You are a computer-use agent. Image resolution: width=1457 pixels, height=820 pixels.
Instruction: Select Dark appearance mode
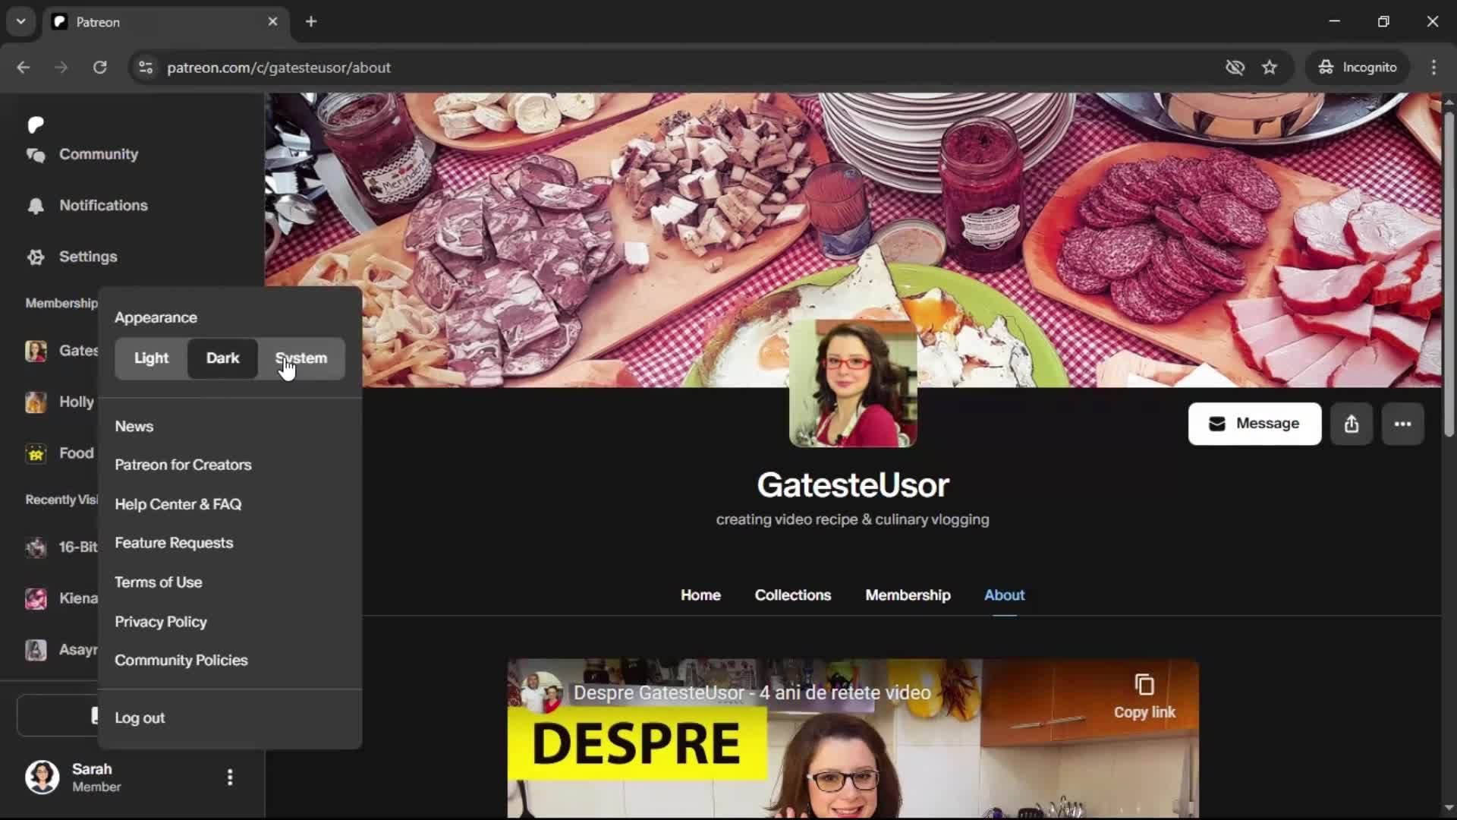click(222, 358)
